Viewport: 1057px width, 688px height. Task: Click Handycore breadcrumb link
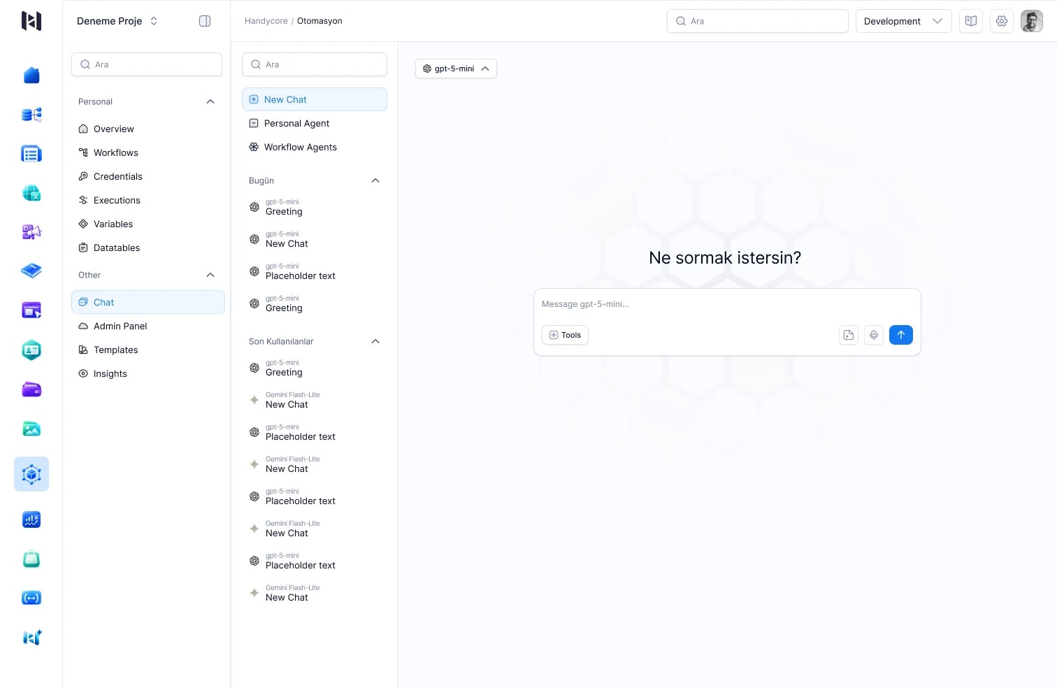click(x=266, y=21)
